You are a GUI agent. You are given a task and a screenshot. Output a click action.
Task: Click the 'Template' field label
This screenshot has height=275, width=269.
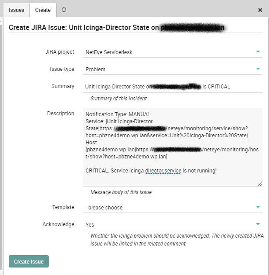click(63, 207)
